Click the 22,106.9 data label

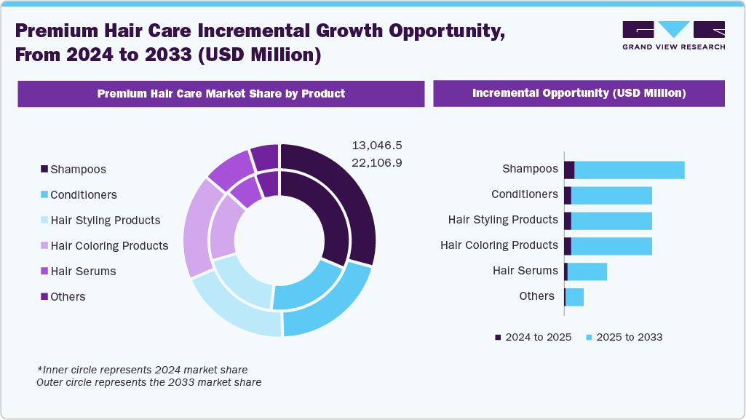376,163
